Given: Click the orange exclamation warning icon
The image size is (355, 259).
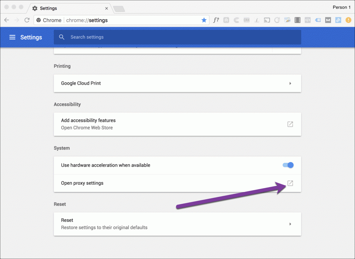Looking at the screenshot, I should tap(348, 20).
